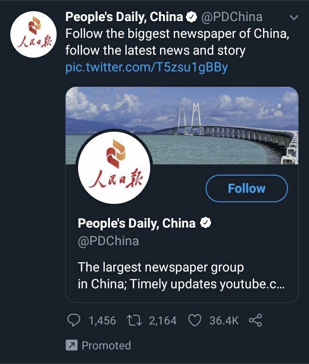Open the truncated youtube.c... link
The height and width of the screenshot is (364, 309).
252,284
